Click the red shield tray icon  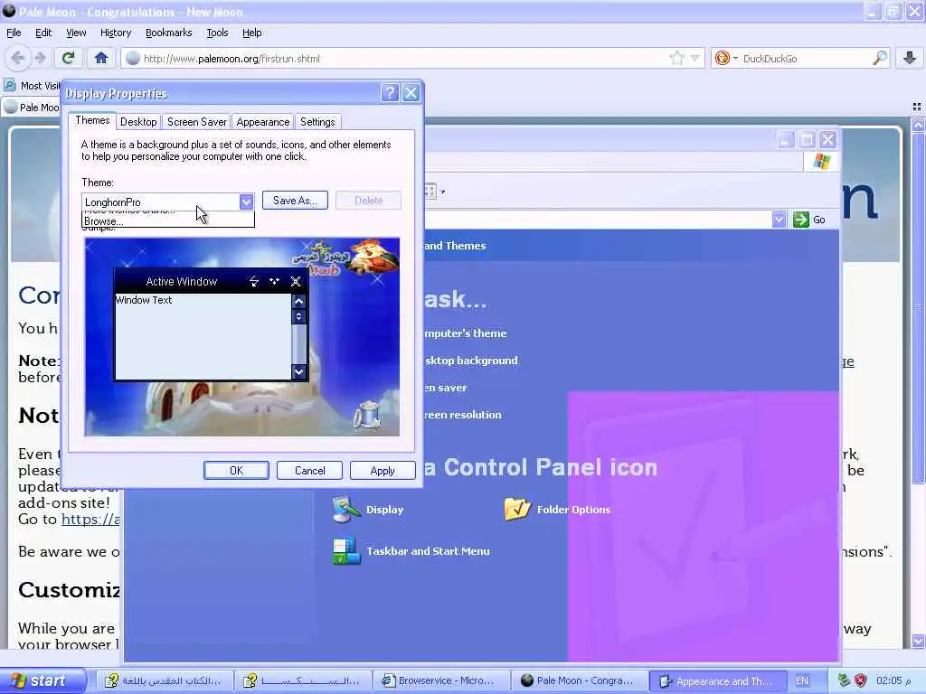tap(861, 680)
